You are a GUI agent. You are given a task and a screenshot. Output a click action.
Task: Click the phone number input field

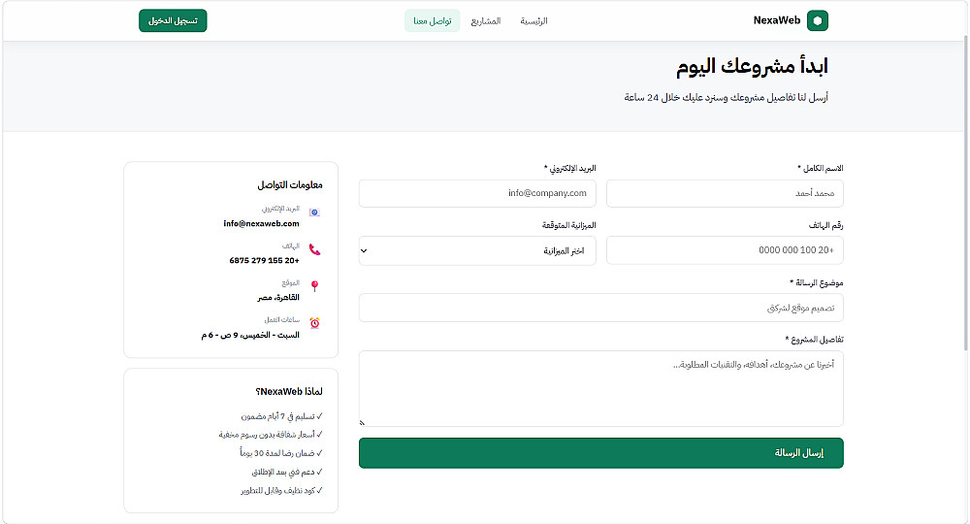click(x=725, y=250)
